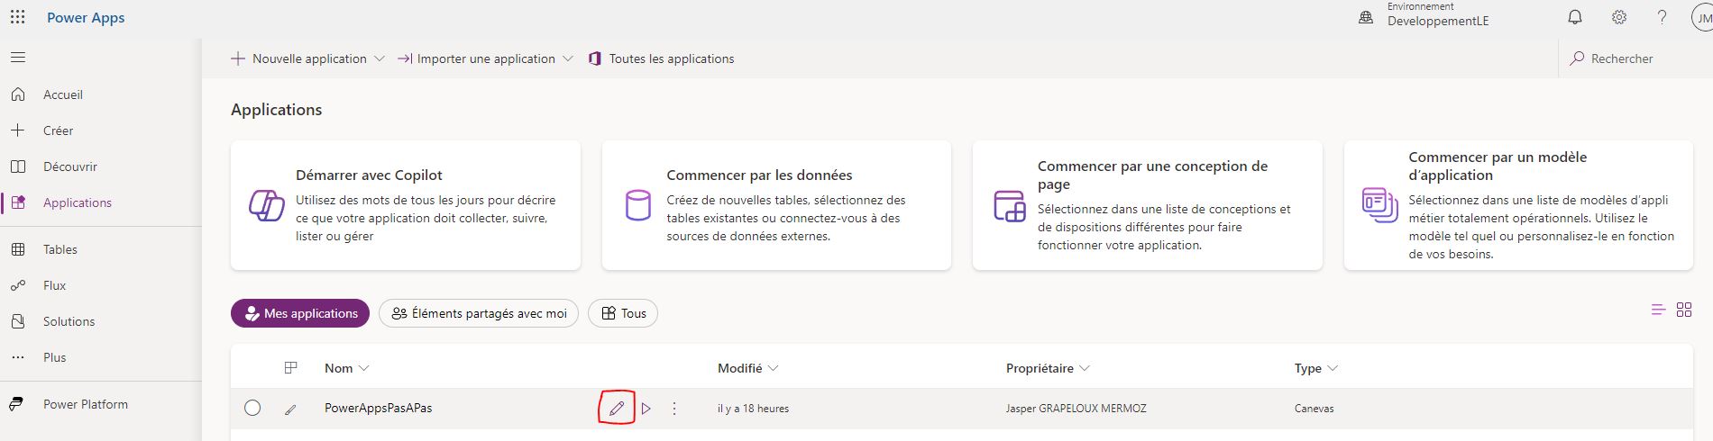Click owner Jasper GRAPELOUX MERMOZ cell

point(1076,409)
